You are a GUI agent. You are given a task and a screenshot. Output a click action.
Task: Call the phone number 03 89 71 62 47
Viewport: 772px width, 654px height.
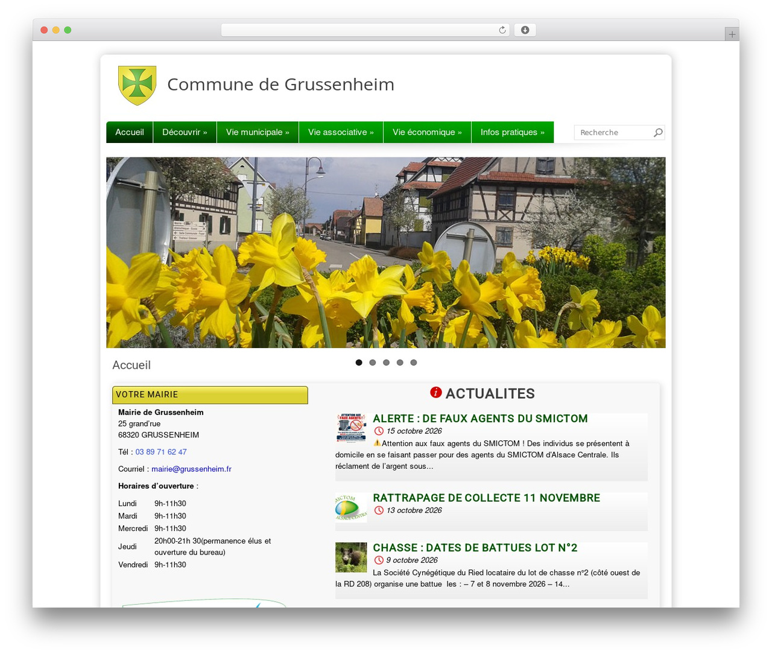161,452
